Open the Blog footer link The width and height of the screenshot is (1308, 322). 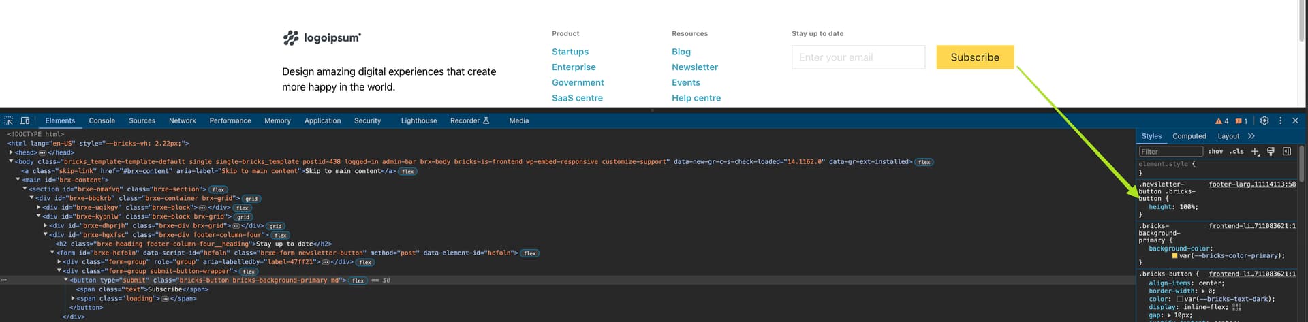(x=681, y=52)
